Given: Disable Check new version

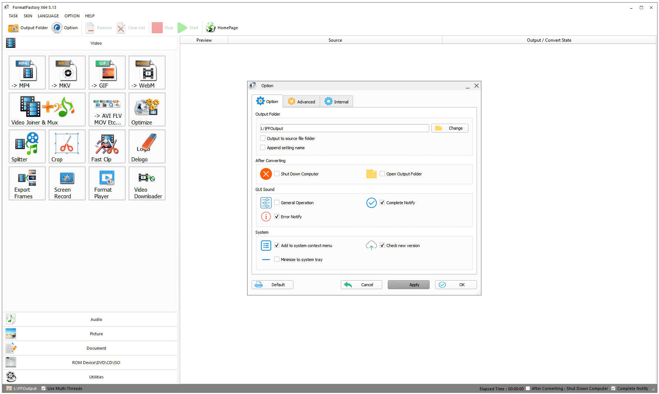Looking at the screenshot, I should coord(382,246).
